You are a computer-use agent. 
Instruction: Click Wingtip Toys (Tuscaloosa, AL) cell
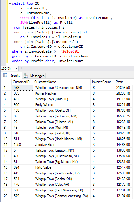(62, 156)
